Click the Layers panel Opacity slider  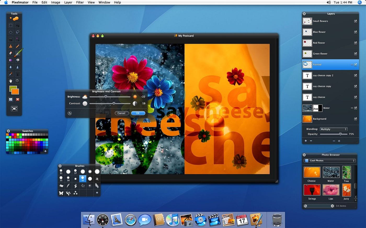334,134
